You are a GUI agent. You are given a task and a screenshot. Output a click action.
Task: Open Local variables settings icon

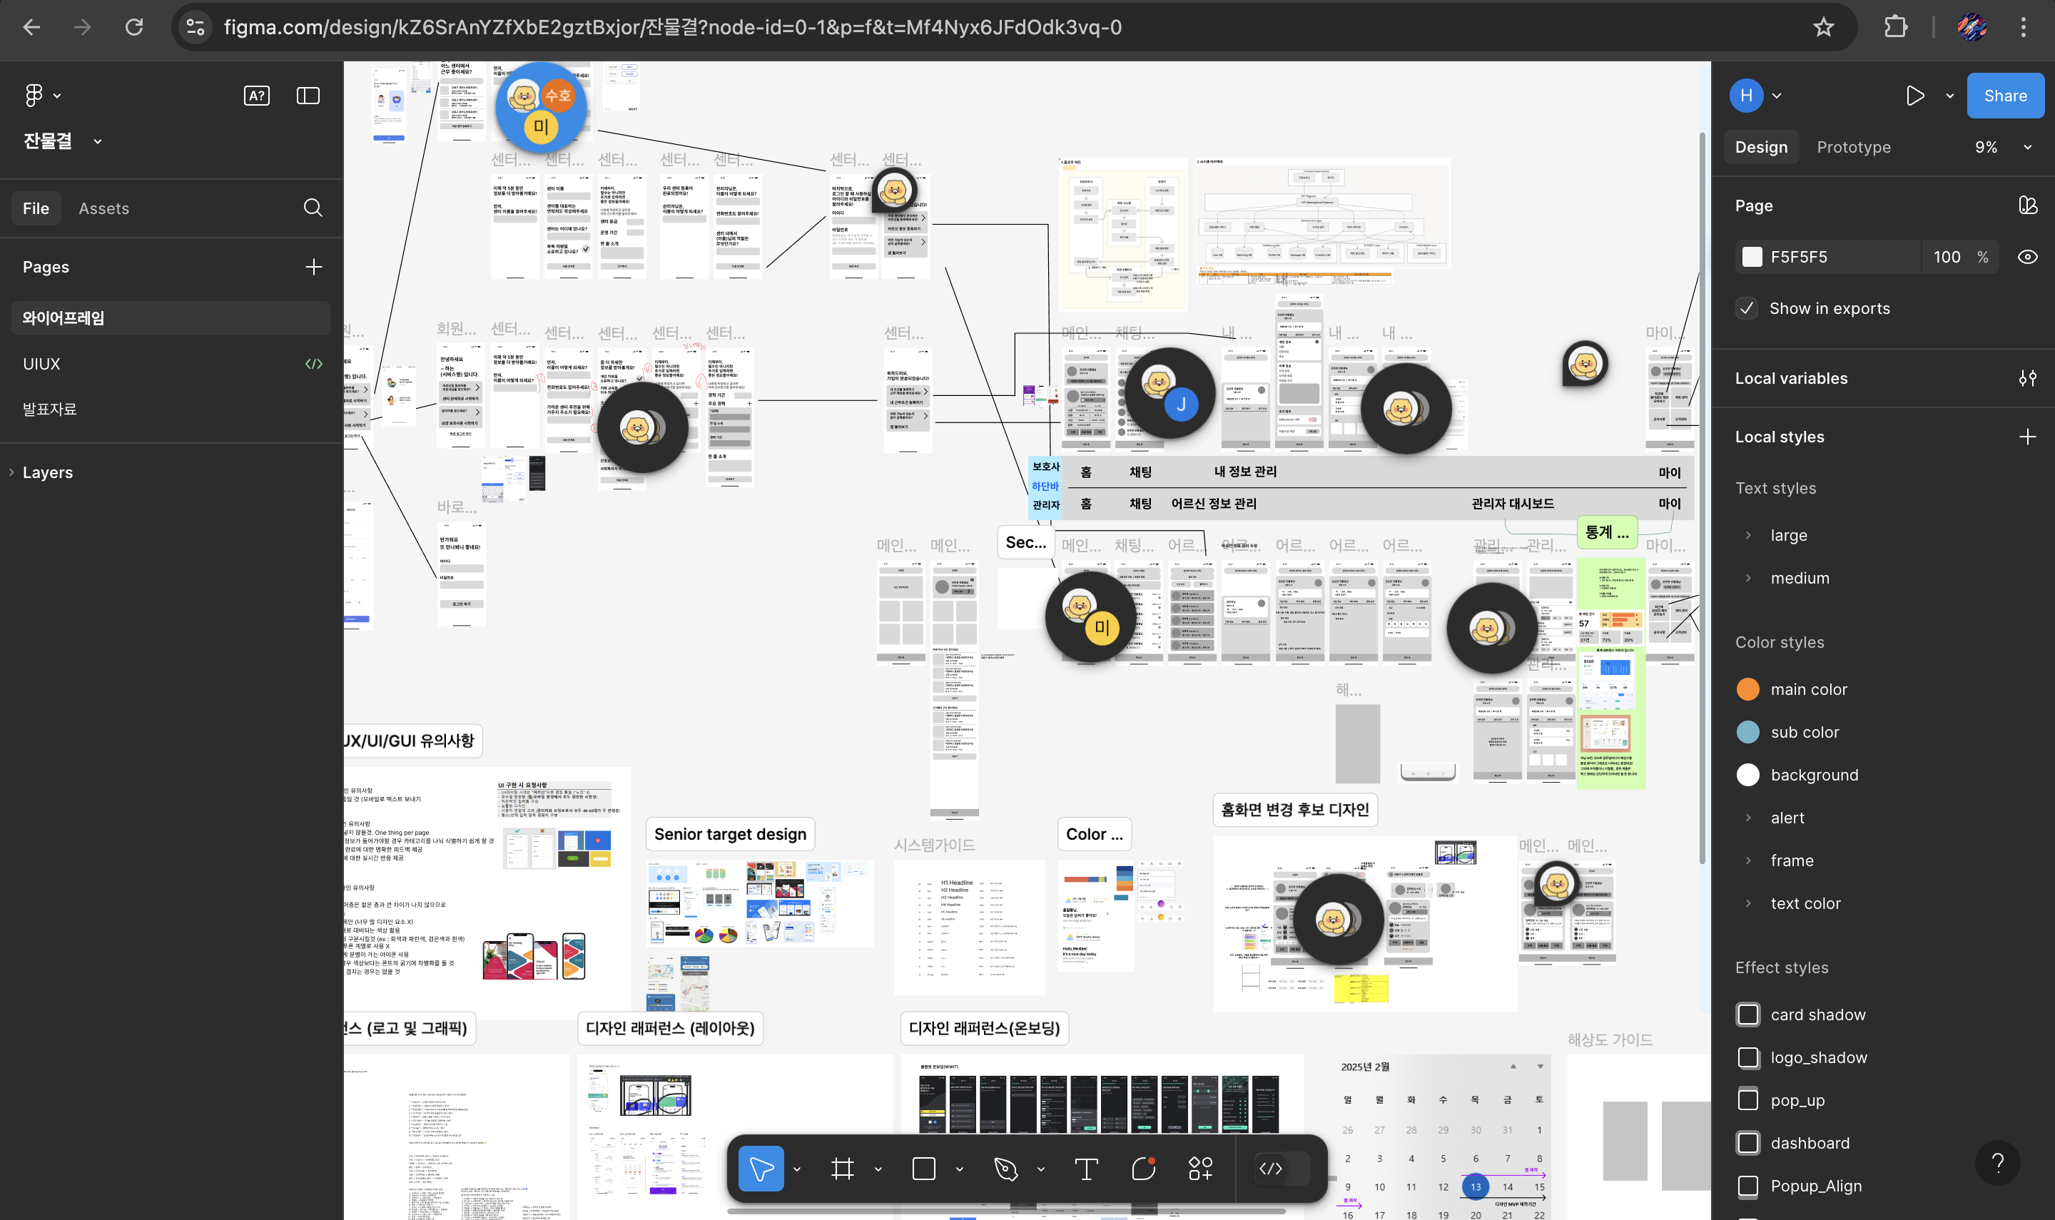tap(2027, 378)
